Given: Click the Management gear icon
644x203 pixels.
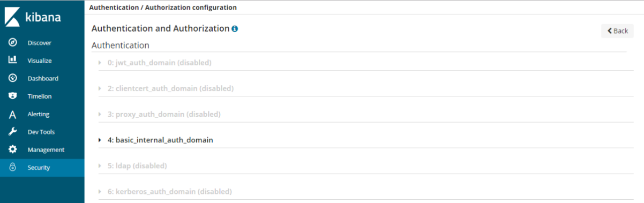Looking at the screenshot, I should coord(13,149).
